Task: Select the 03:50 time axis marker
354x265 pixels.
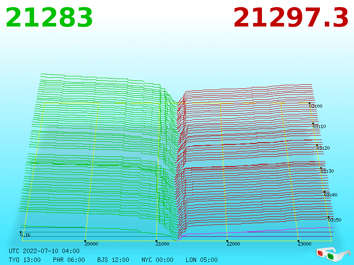Action: 335,220
